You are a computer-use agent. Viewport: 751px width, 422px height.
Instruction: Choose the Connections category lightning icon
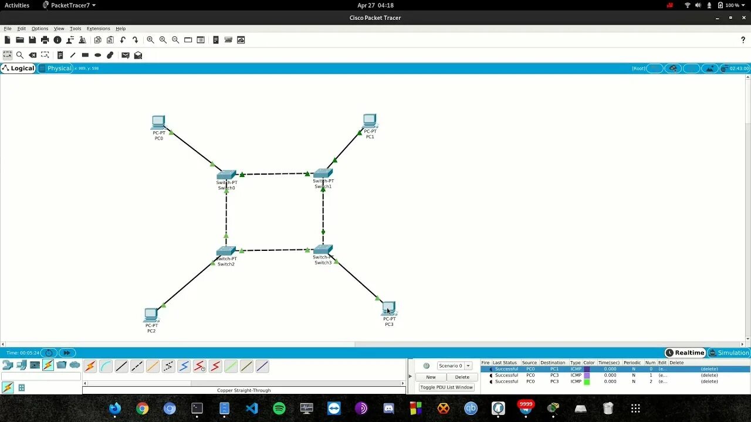click(x=48, y=365)
